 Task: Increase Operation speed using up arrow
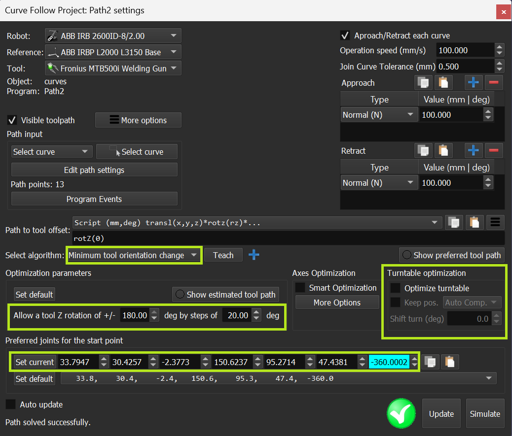point(499,47)
